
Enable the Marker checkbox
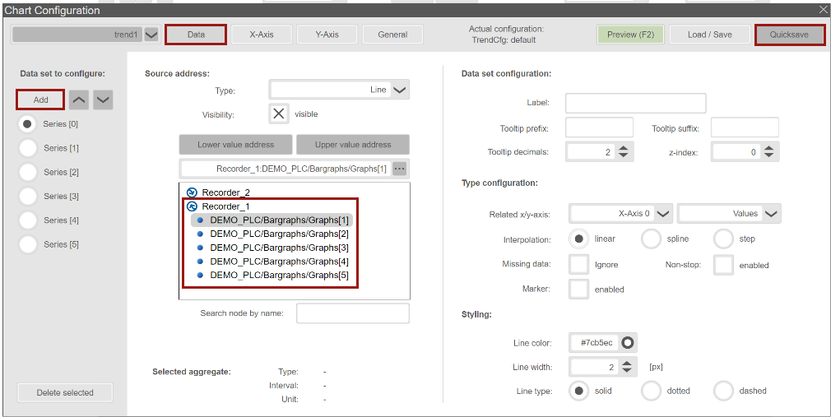click(579, 289)
